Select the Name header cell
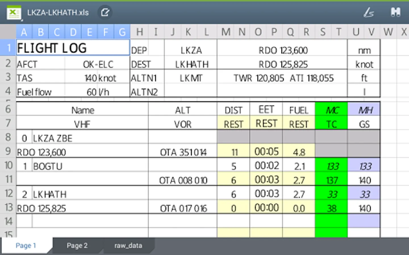 (82, 109)
